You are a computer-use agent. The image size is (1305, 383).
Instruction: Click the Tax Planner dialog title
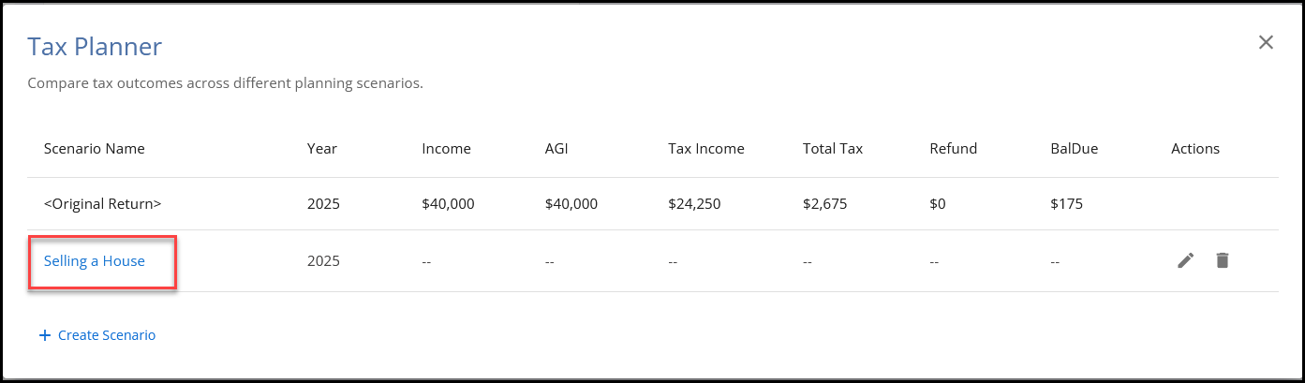tap(95, 47)
